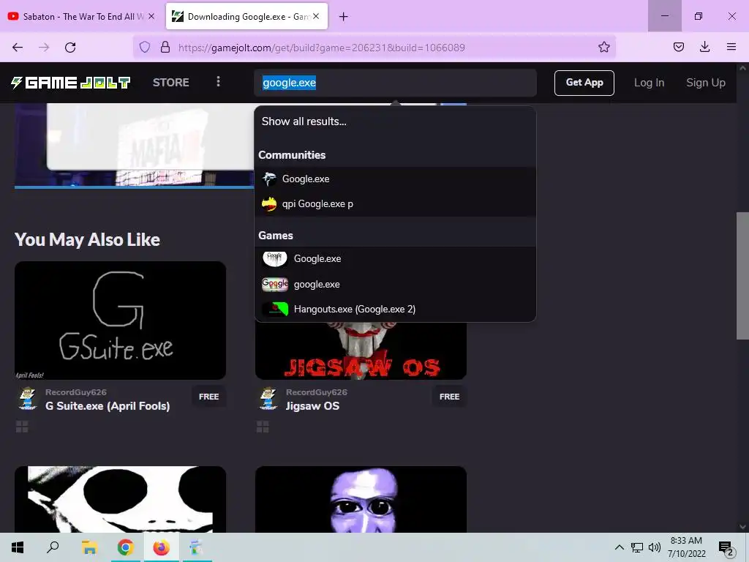Click the volume speaker tray icon

coord(655,547)
